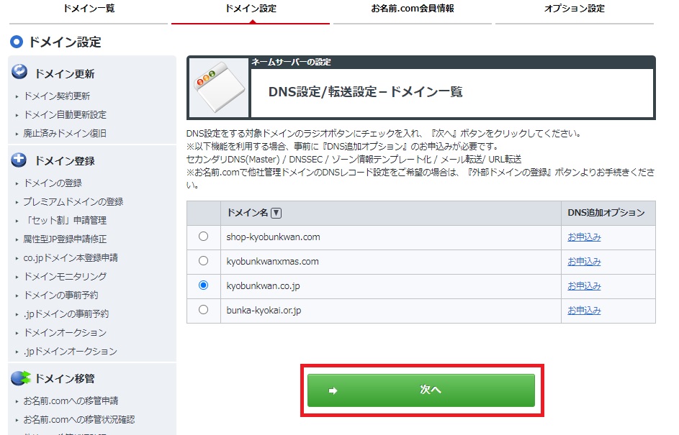Screen dimensions: 679x435
Task: Click お申込み link for shop-kyobunkwan.com
Action: 584,237
